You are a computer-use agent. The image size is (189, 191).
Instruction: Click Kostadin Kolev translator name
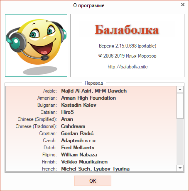click(x=79, y=105)
